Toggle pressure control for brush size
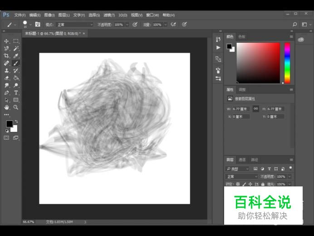 coord(184,25)
